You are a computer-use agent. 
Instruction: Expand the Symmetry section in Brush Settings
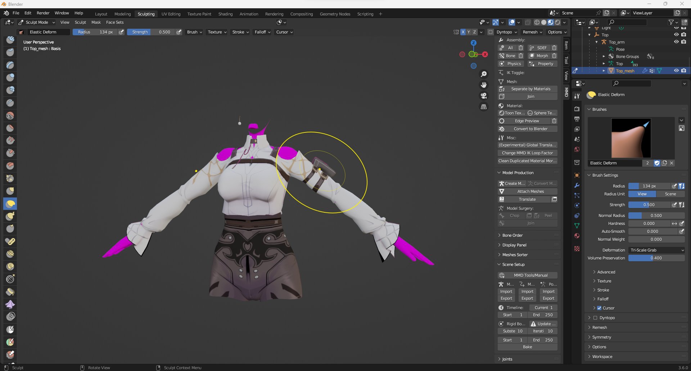pos(601,337)
